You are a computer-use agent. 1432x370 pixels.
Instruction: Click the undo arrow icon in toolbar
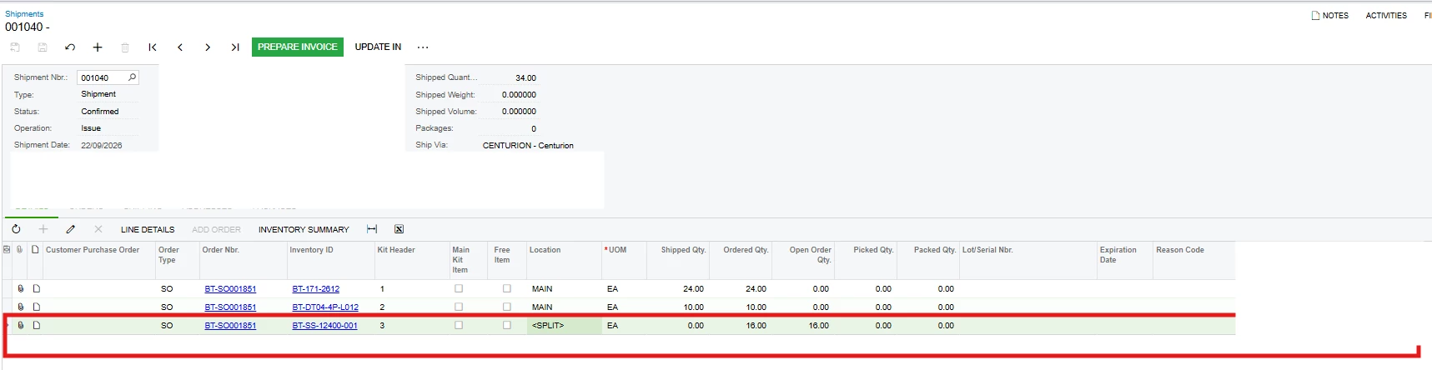(x=70, y=47)
